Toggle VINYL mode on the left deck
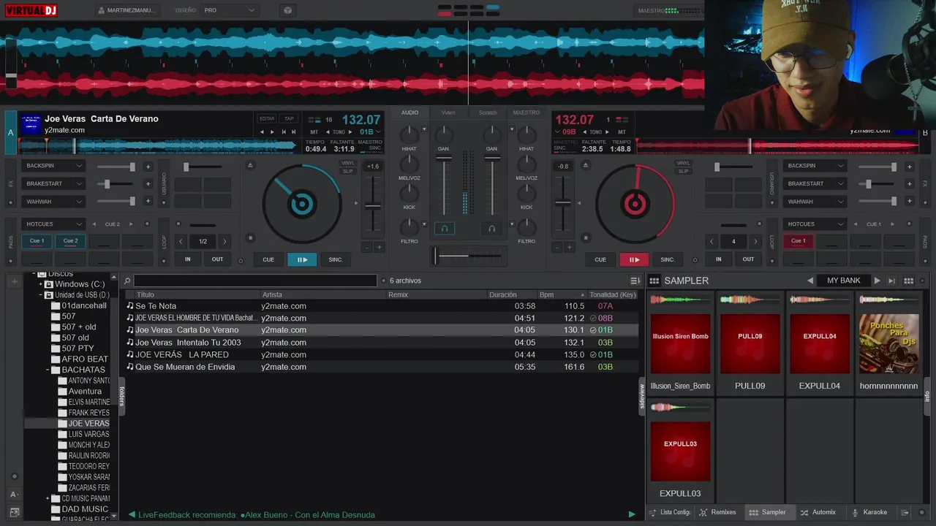The height and width of the screenshot is (526, 936). tap(348, 163)
